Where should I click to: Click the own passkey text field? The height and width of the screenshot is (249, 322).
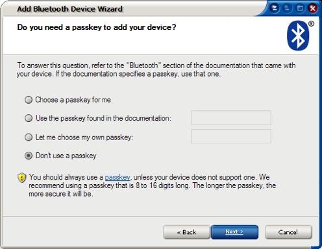tap(231, 136)
